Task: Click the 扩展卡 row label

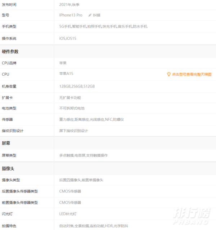Action: [7, 98]
